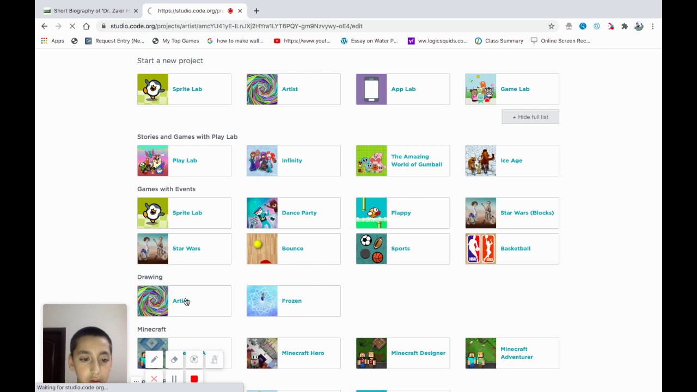The image size is (697, 392).
Task: Click the blue magnifier extension icon
Action: 583,26
